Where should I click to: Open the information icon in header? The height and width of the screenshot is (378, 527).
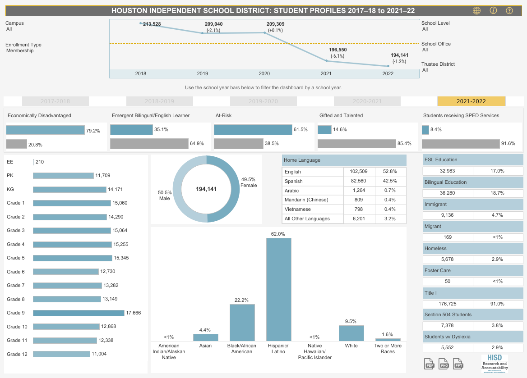493,10
